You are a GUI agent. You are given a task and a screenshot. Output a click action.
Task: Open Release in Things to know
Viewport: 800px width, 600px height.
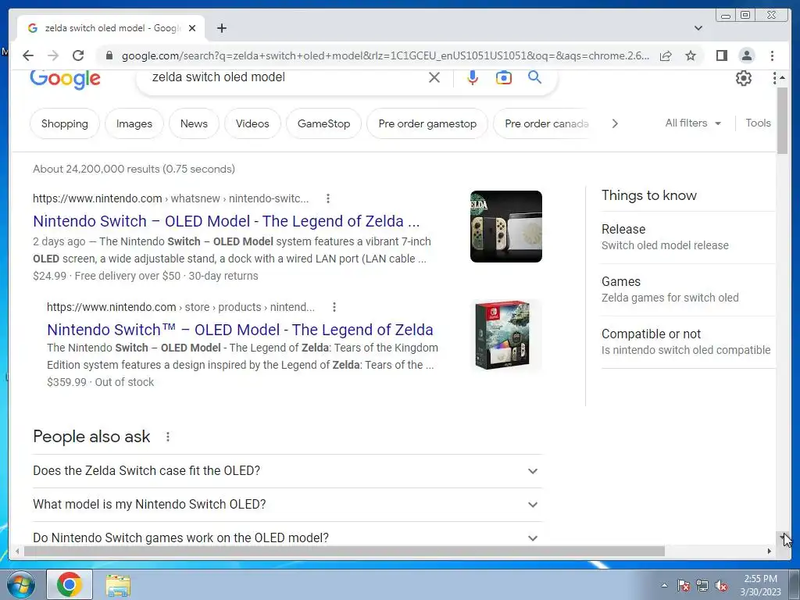tap(688, 237)
